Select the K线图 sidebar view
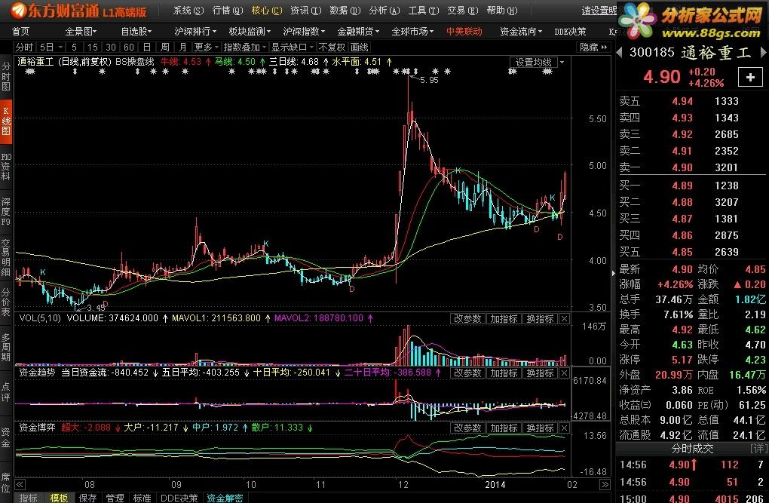 pos(6,121)
